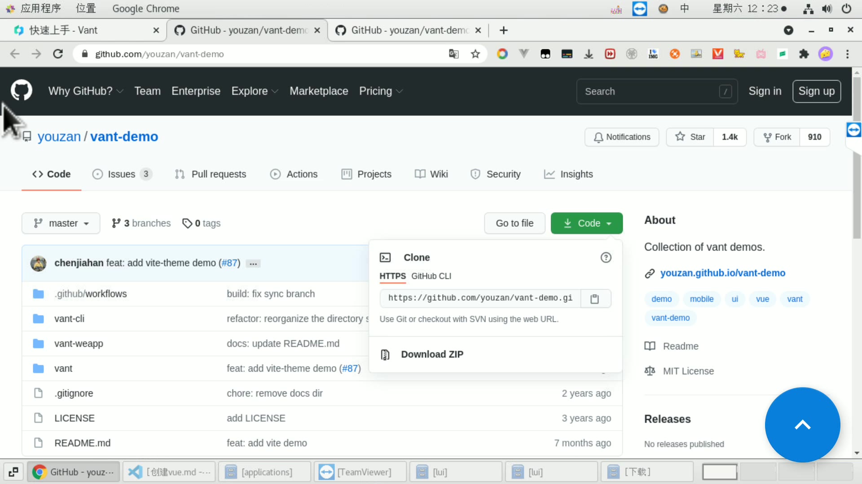
Task: Open the Security tab
Action: [496, 174]
